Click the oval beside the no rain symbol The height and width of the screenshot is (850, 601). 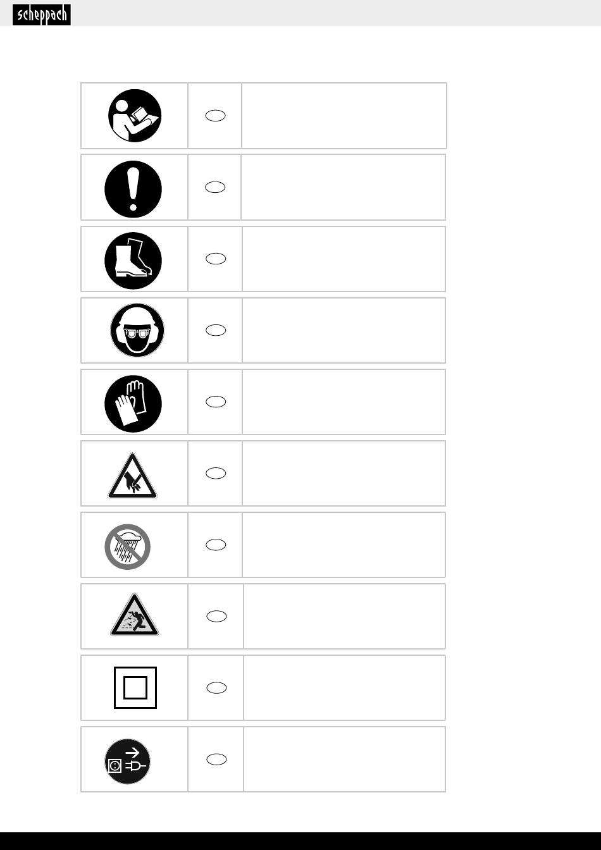tap(216, 545)
